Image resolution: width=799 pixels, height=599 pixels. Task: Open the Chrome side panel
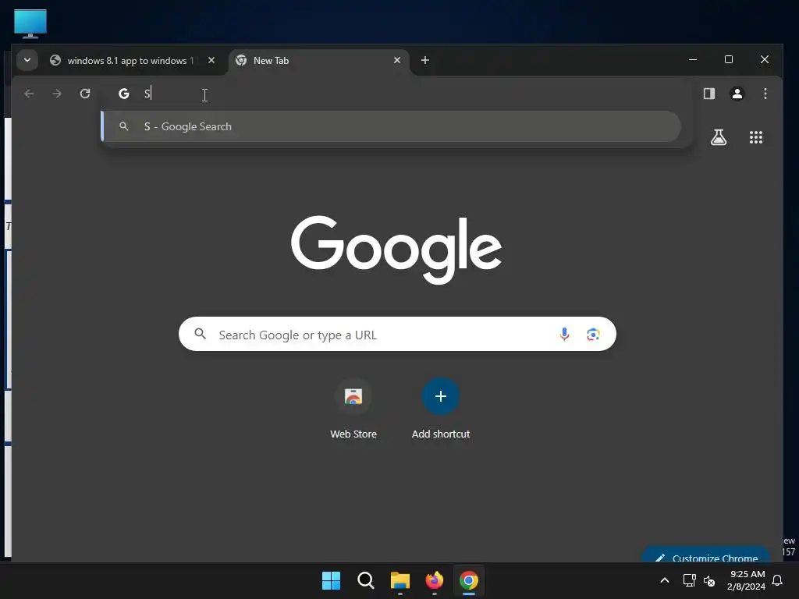[708, 94]
